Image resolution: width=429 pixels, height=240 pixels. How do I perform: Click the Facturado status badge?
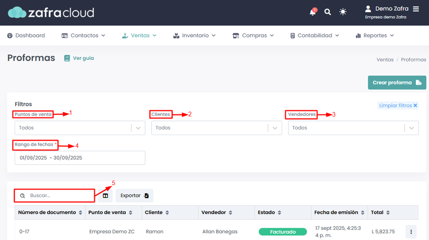283,232
